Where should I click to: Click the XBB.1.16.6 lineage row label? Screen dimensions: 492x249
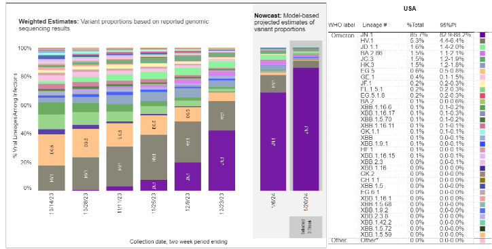click(x=376, y=107)
